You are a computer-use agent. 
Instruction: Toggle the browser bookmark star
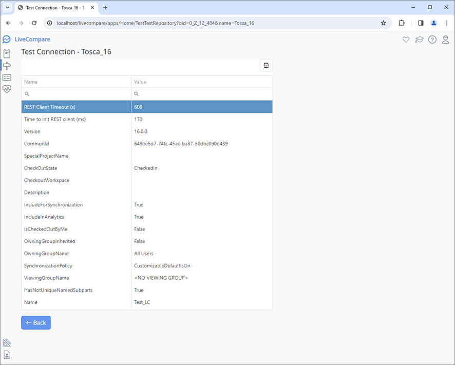(x=384, y=23)
